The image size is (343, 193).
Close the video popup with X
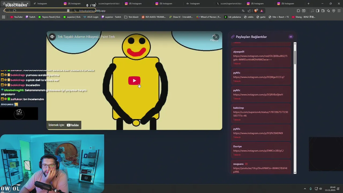pyautogui.click(x=216, y=37)
